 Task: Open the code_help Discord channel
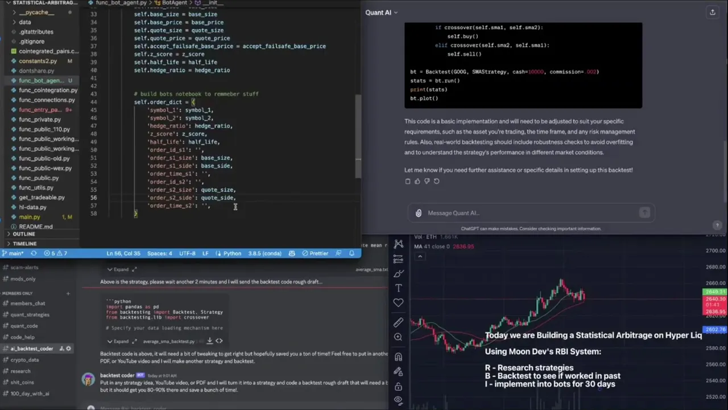(x=23, y=337)
